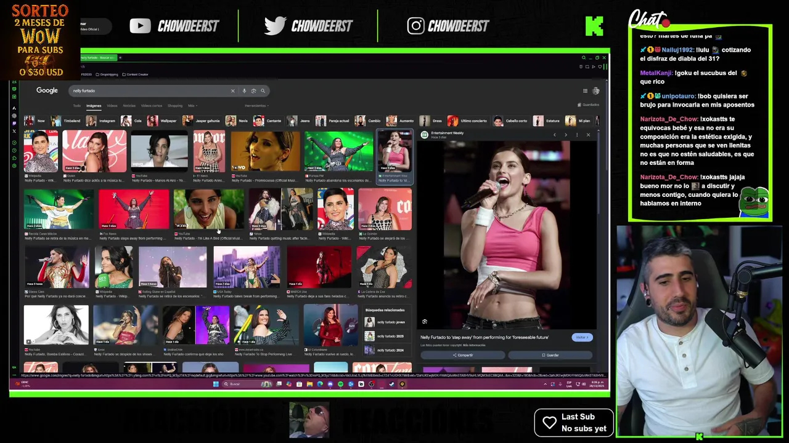Click the green Kick logo

pos(594,26)
